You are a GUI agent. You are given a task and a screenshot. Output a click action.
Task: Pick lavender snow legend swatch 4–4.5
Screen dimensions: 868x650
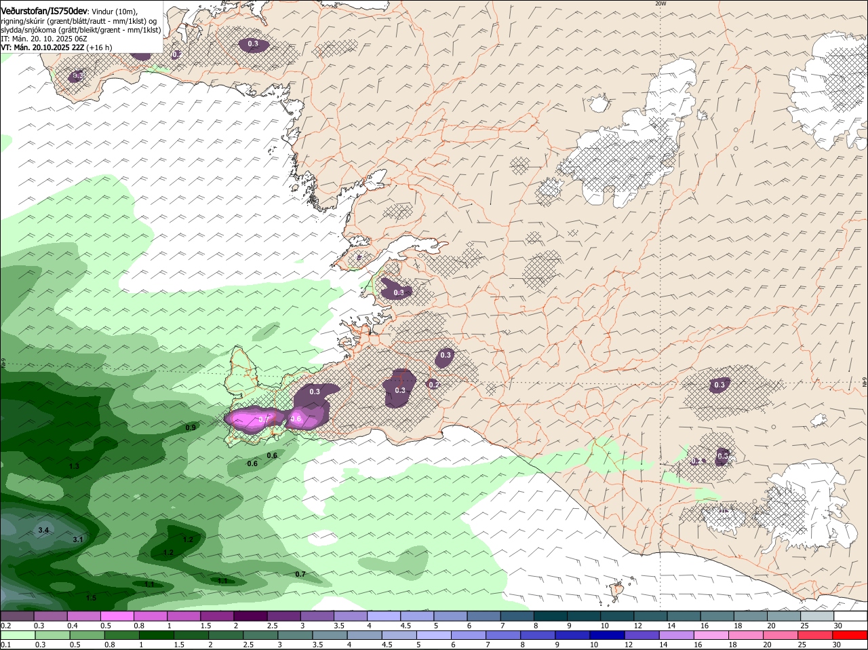tap(382, 616)
